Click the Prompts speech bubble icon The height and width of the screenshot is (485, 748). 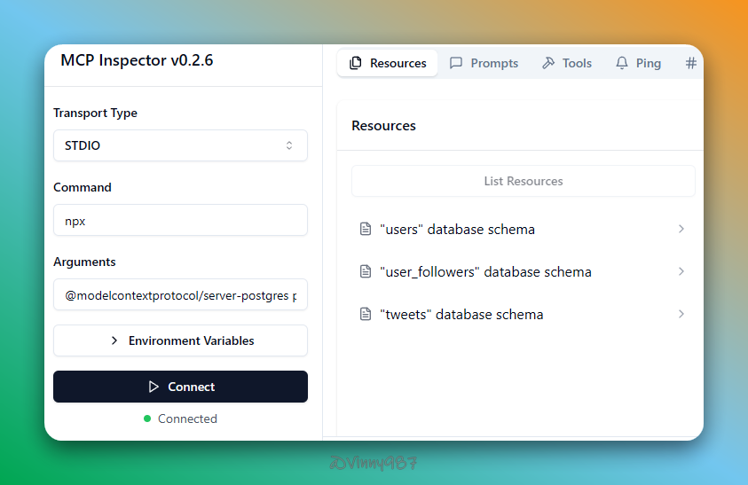coord(456,63)
